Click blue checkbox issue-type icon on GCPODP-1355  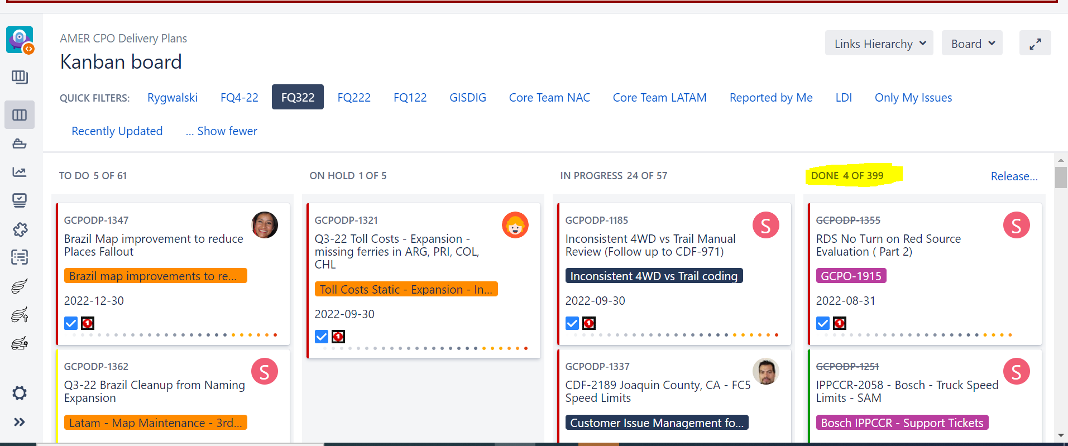[823, 323]
